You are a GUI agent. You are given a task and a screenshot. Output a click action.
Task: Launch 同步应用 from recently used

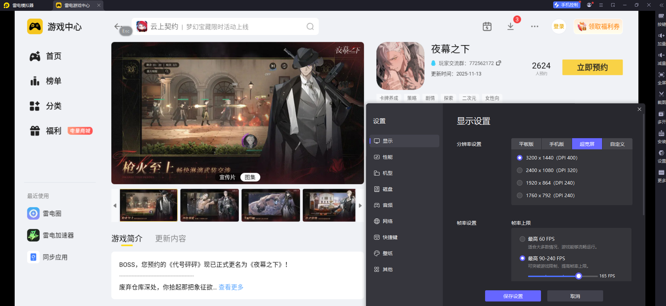[x=47, y=257]
